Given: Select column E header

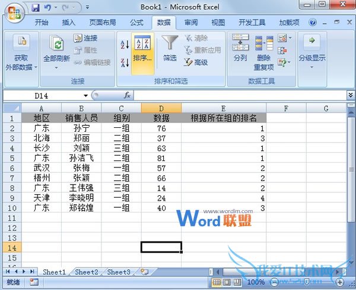Looking at the screenshot, I should point(224,108).
